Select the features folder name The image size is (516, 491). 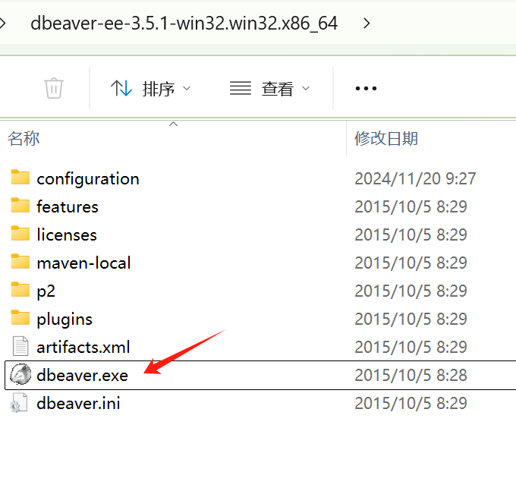68,206
